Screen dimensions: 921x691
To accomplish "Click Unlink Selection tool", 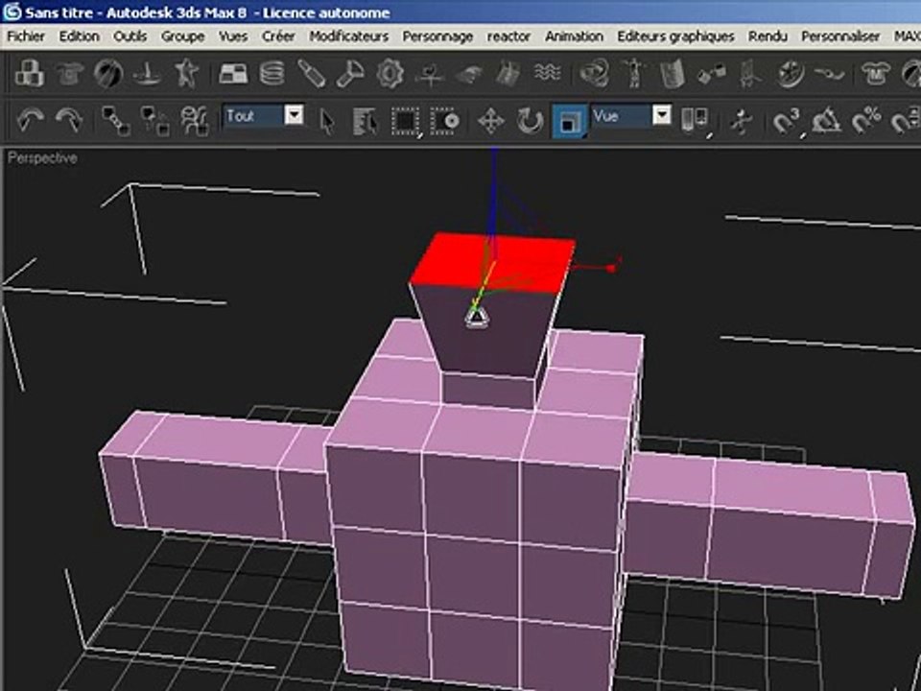I will [x=155, y=121].
